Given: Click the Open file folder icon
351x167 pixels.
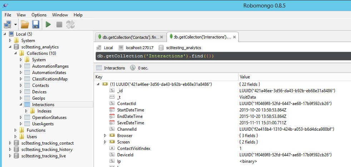Looking at the screenshot, I should (25, 25).
